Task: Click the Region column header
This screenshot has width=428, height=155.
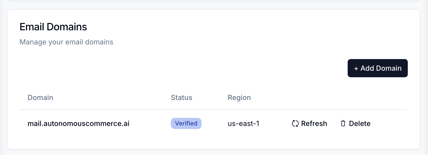Action: [x=239, y=97]
